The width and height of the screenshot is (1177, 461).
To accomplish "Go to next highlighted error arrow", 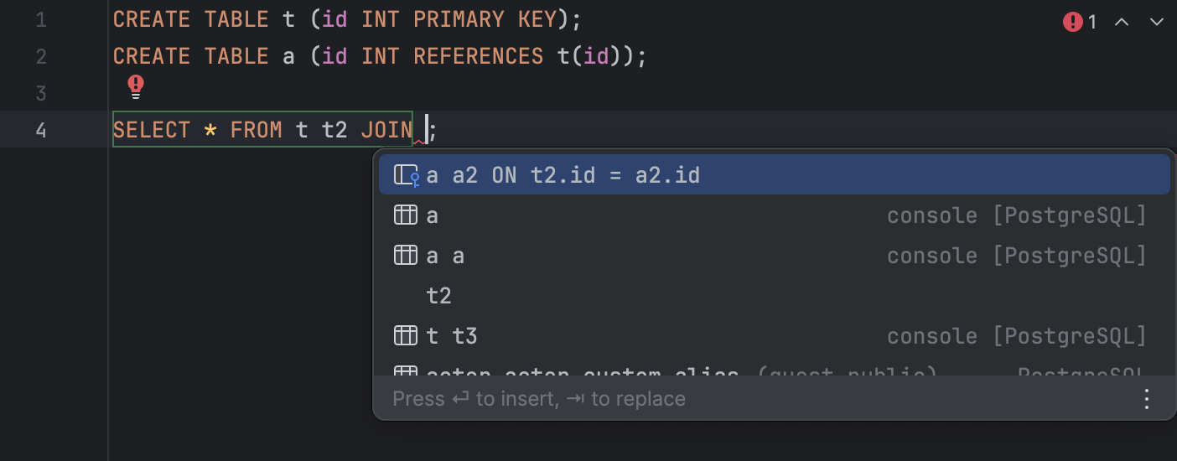I will [1157, 22].
